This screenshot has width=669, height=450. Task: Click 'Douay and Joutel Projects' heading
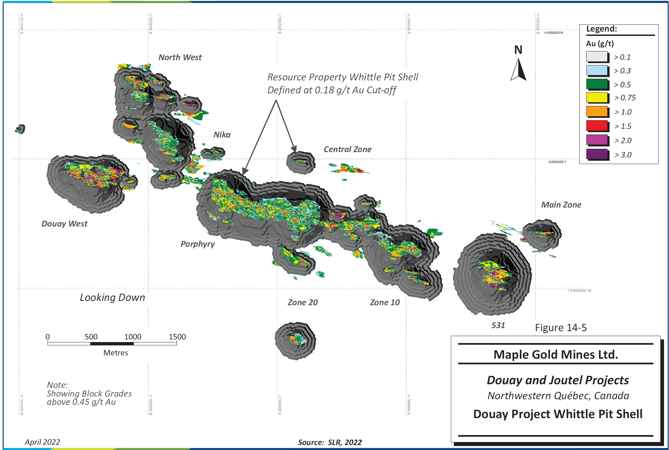coord(558,380)
